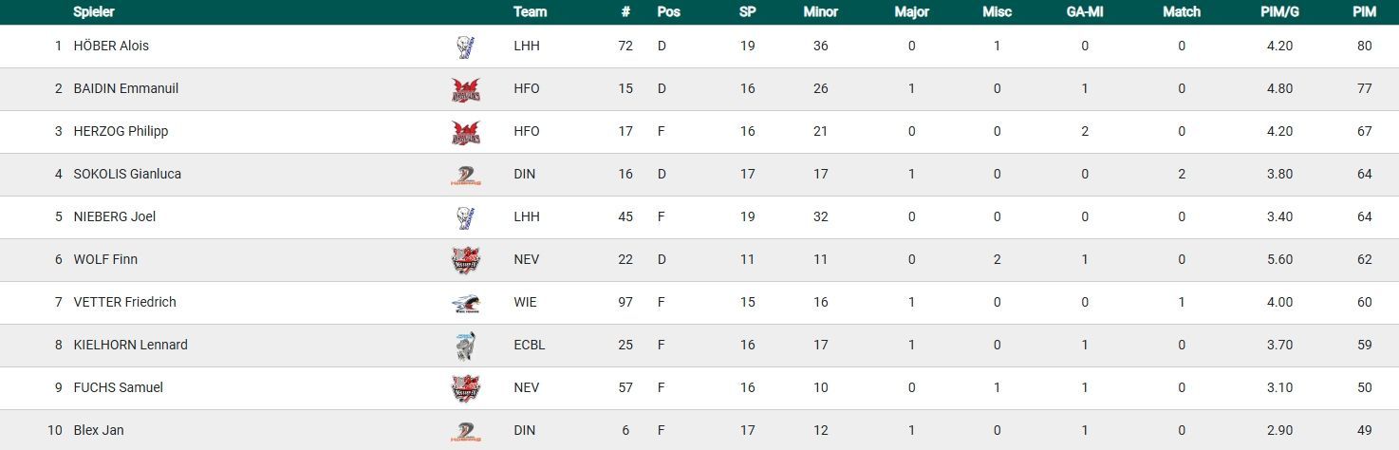This screenshot has width=1399, height=450.
Task: Sort by the PIM/G column header
Action: click(x=1279, y=12)
